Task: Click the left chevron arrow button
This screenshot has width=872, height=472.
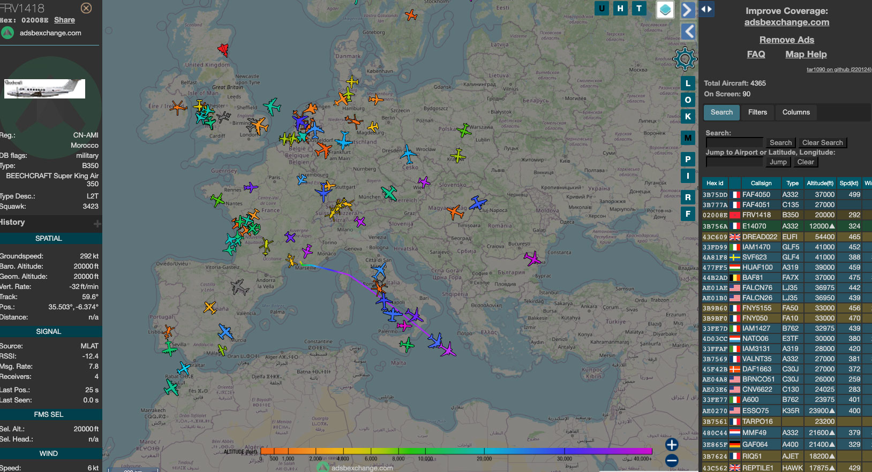Action: click(688, 31)
